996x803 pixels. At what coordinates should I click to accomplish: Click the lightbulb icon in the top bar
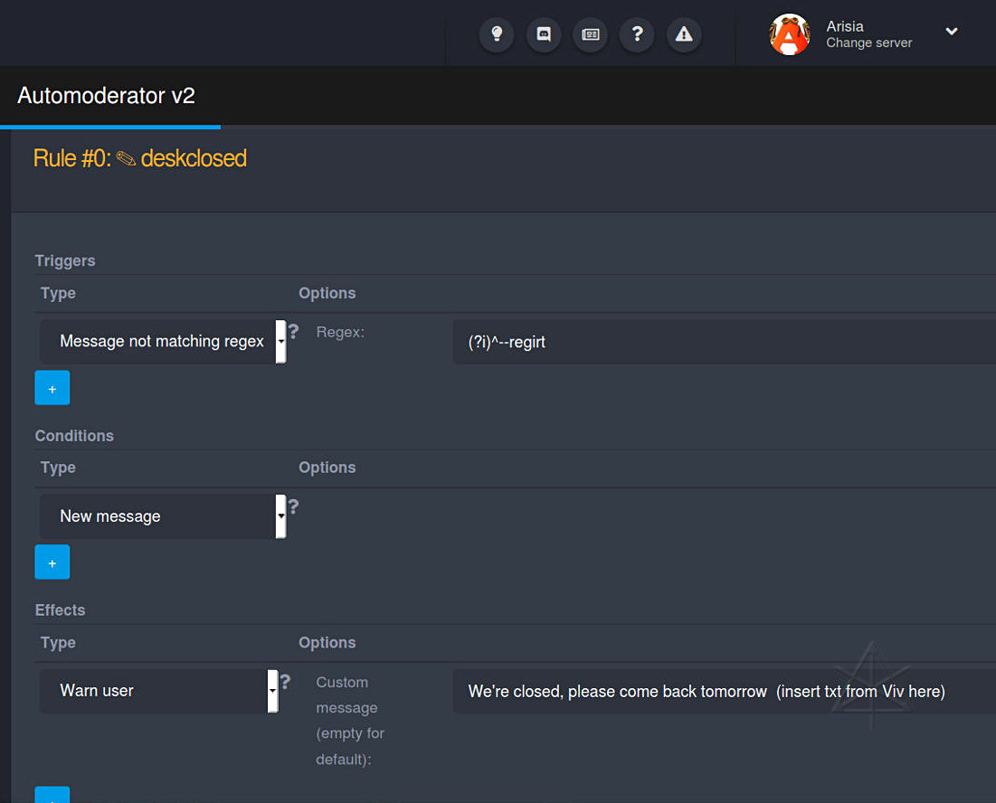pyautogui.click(x=496, y=34)
